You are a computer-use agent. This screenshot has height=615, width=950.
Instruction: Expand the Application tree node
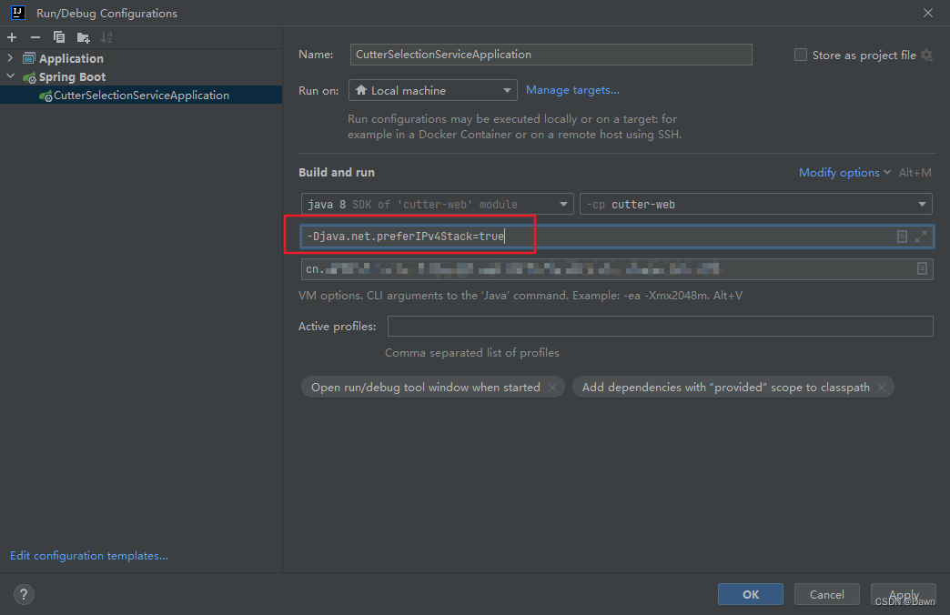tap(10, 58)
